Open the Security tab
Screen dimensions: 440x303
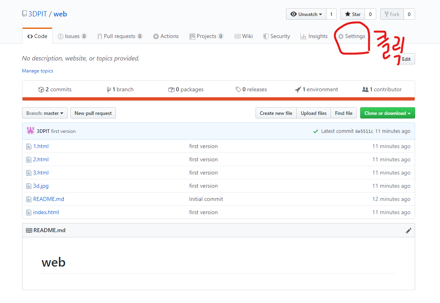point(276,36)
